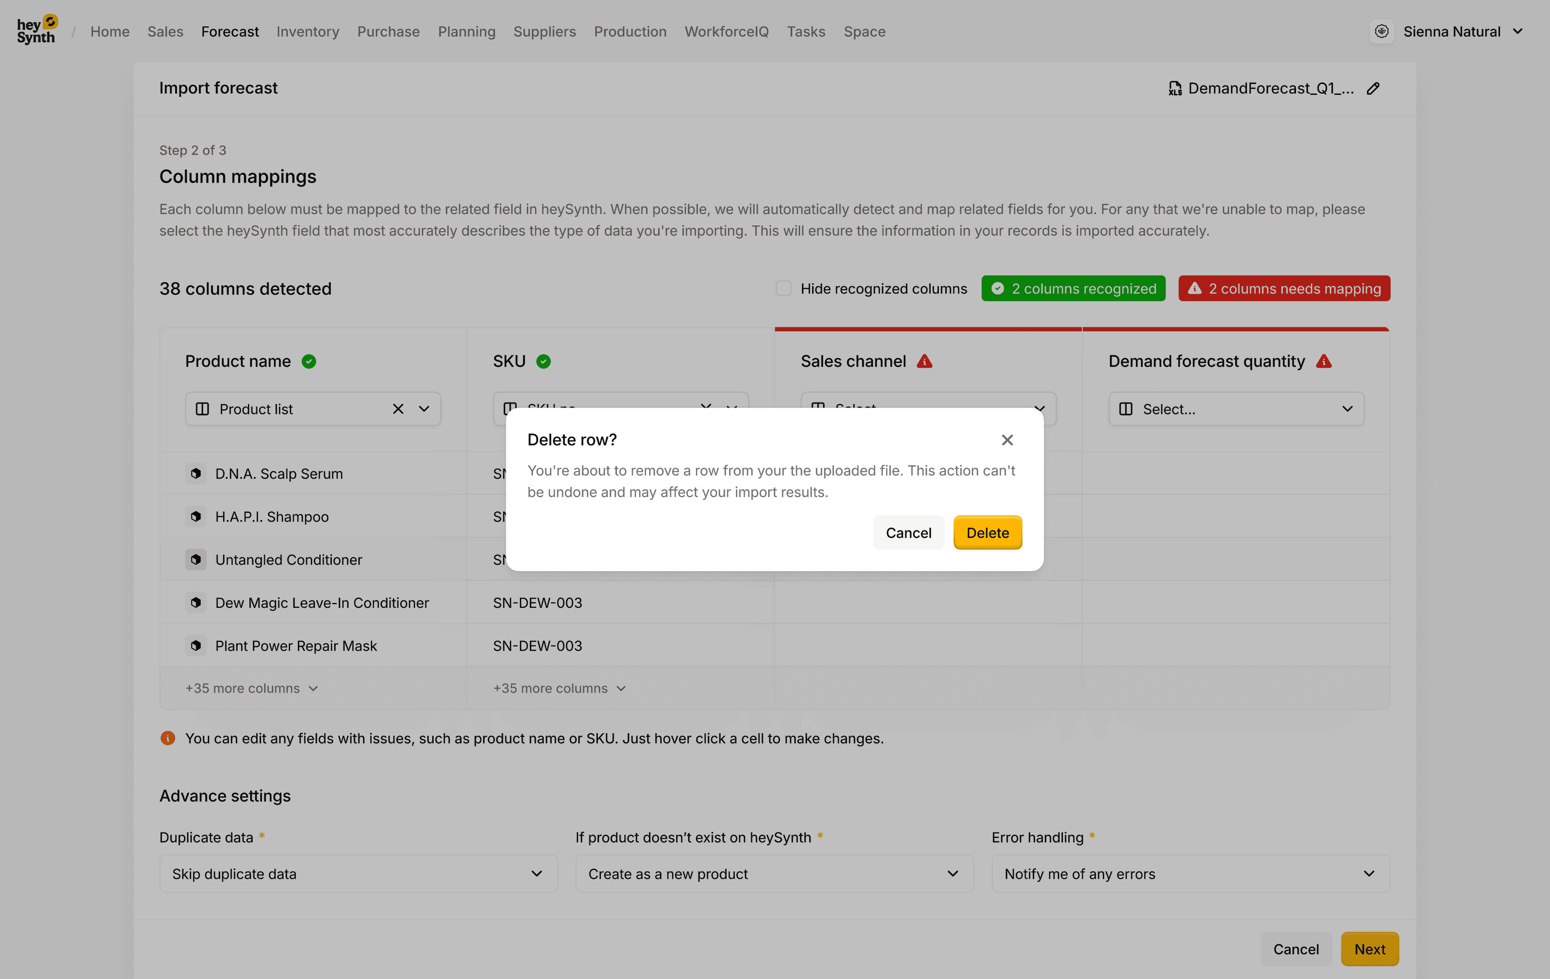Expand +35 more columns under Product name
The image size is (1550, 979).
[x=251, y=688]
